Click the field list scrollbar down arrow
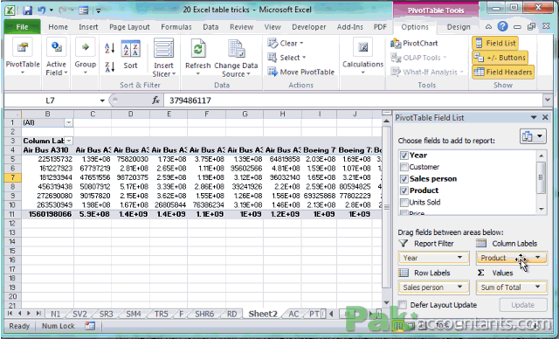The width and height of the screenshot is (559, 339). pyautogui.click(x=542, y=209)
